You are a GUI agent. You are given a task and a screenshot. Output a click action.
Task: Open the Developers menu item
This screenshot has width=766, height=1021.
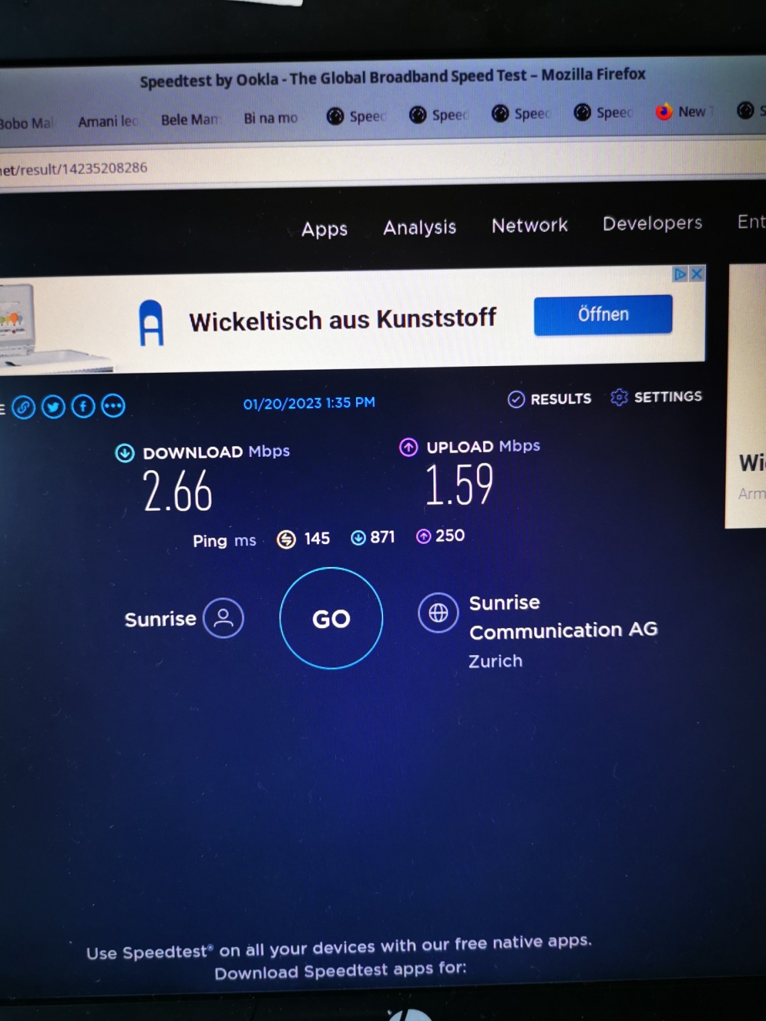click(x=652, y=223)
